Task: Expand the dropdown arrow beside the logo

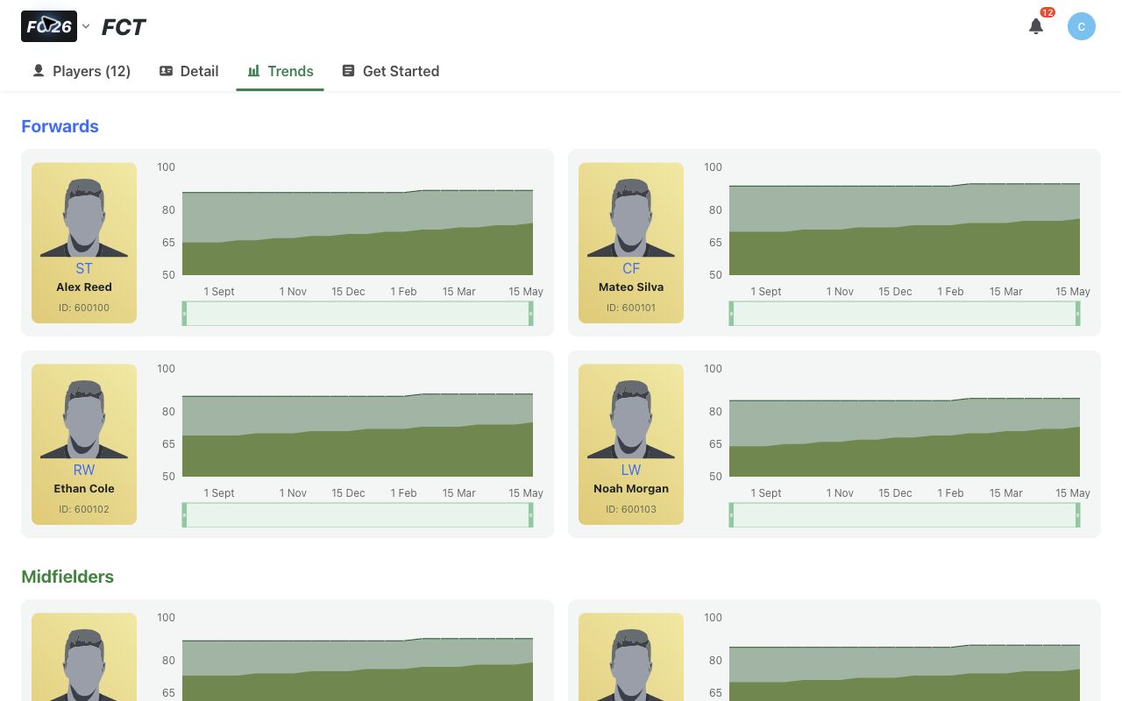Action: pyautogui.click(x=86, y=26)
